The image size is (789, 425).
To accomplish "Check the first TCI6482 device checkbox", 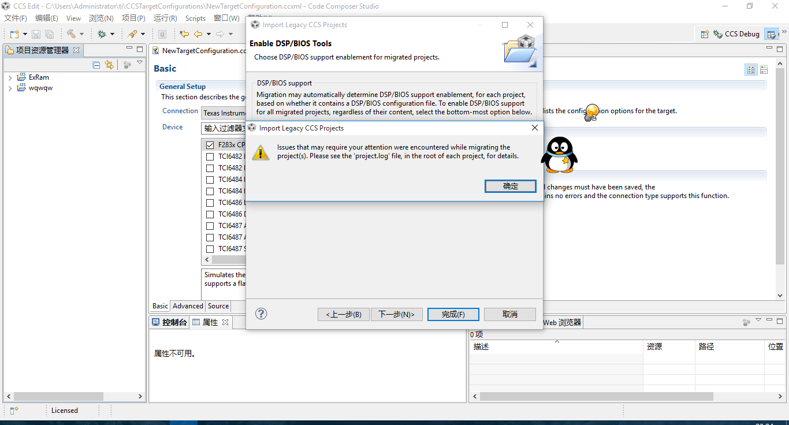I will pyautogui.click(x=210, y=156).
